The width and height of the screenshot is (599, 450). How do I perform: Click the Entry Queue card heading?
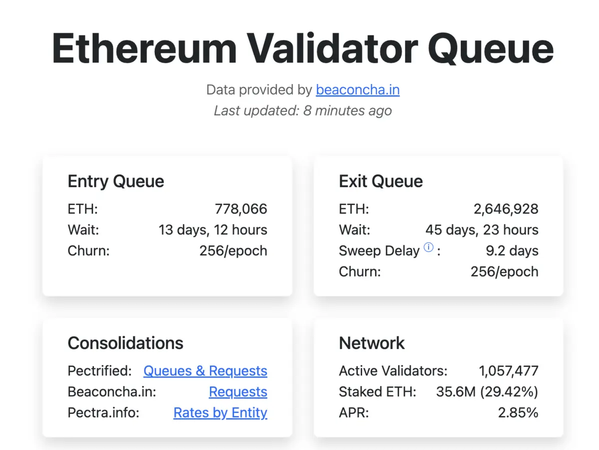click(115, 181)
